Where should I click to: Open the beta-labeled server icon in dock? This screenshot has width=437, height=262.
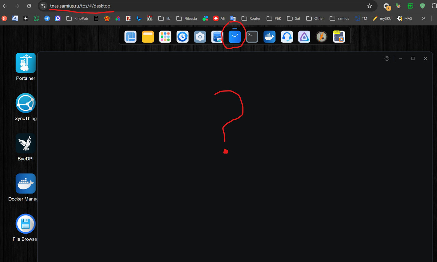pyautogui.click(x=339, y=37)
